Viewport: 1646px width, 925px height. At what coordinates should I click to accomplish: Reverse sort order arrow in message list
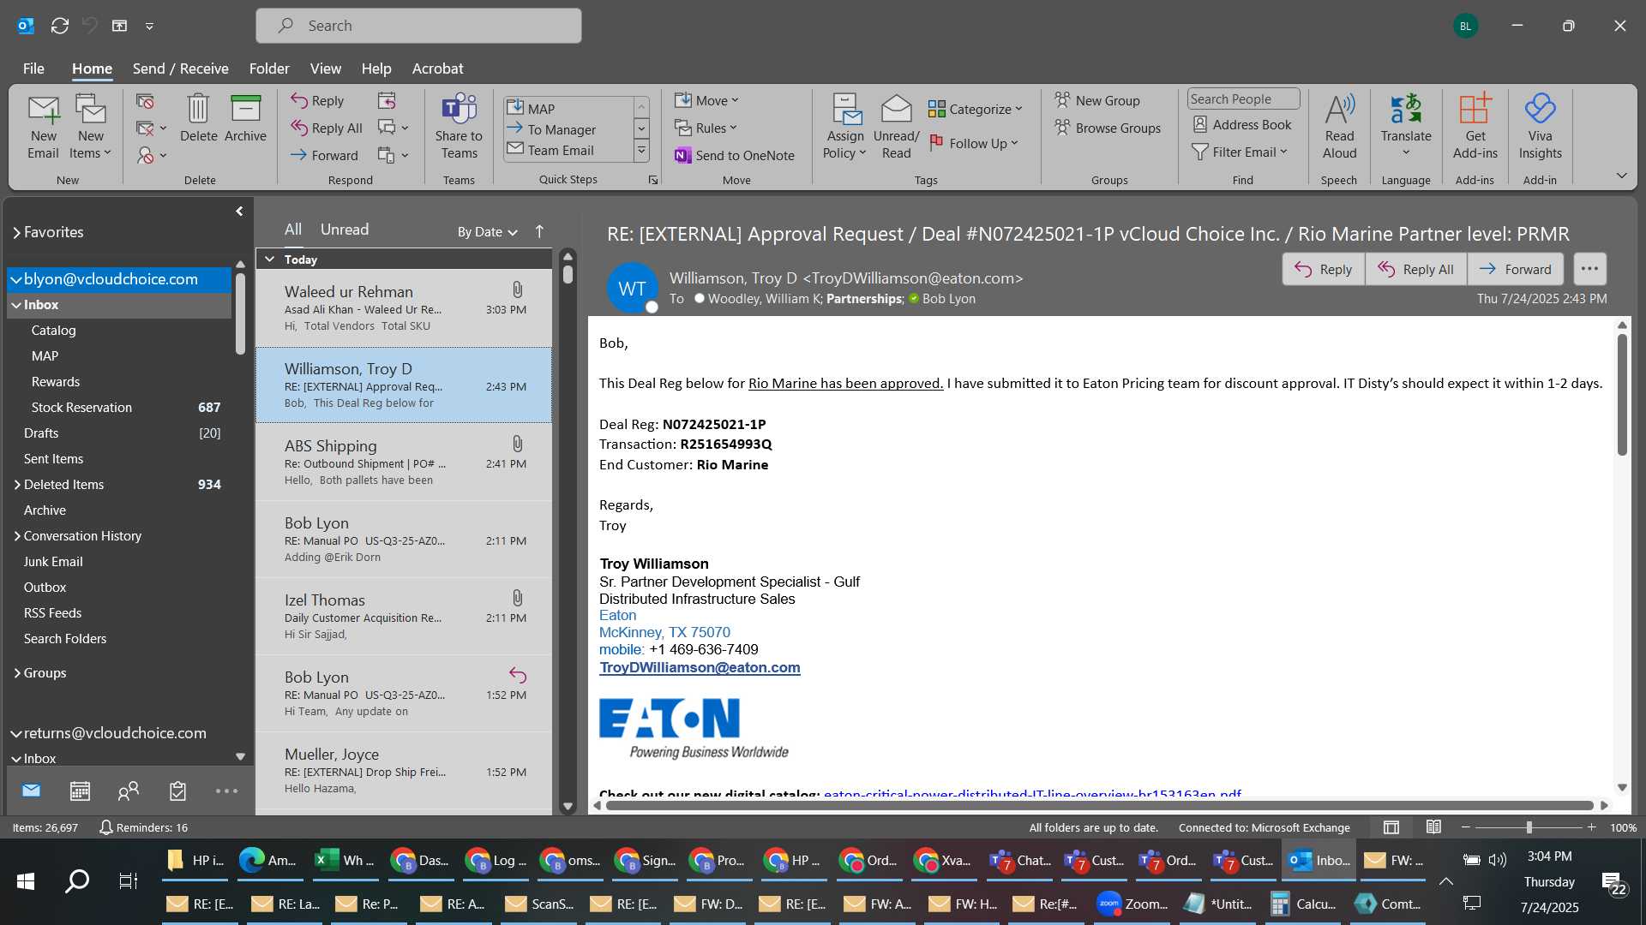[539, 231]
